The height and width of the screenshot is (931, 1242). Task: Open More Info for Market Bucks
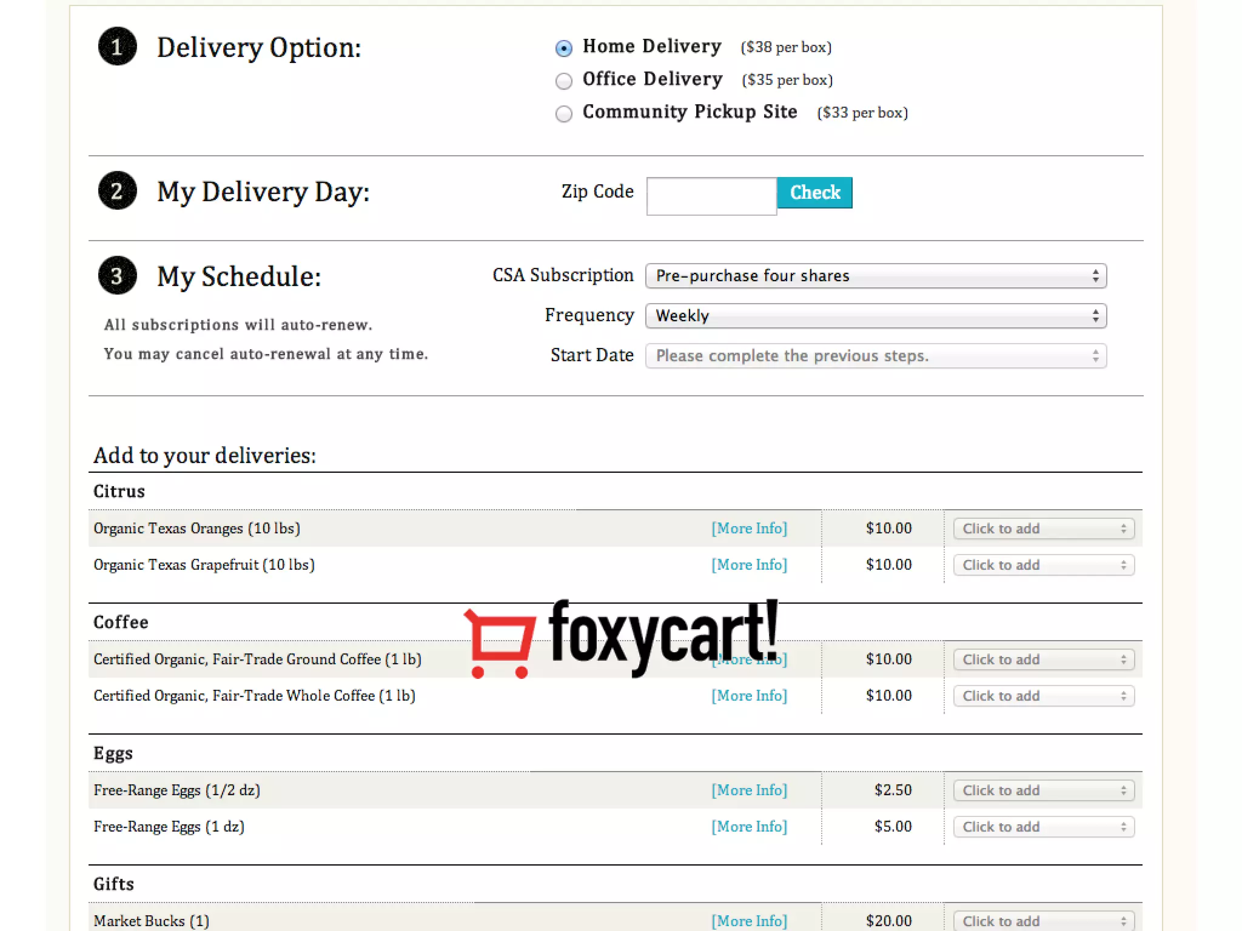749,921
